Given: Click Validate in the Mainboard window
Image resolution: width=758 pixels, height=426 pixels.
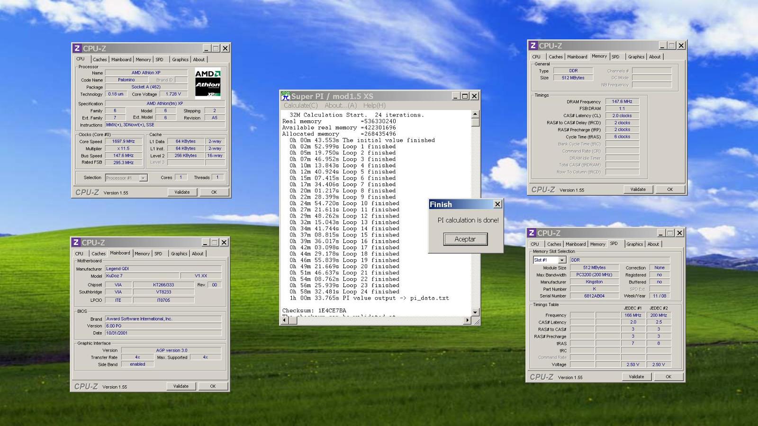Looking at the screenshot, I should pyautogui.click(x=180, y=386).
